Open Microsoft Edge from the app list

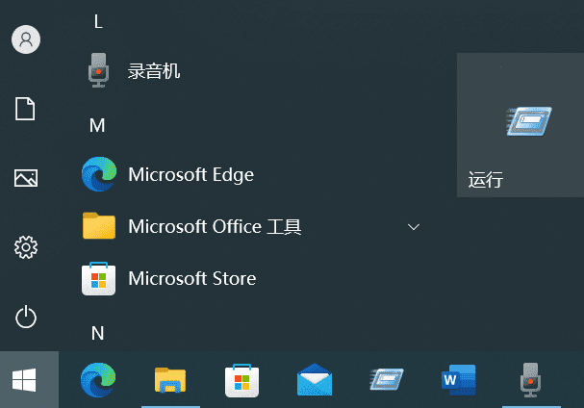(190, 175)
